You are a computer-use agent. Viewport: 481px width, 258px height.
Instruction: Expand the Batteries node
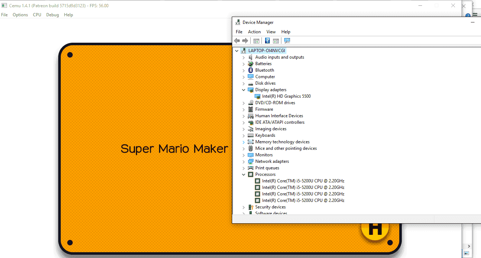pyautogui.click(x=244, y=64)
